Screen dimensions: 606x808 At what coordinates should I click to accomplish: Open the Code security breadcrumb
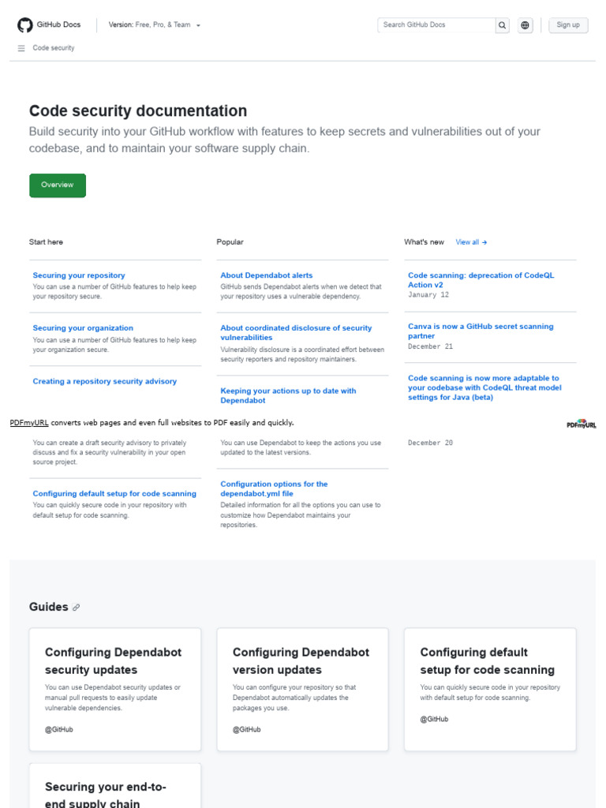pos(54,48)
